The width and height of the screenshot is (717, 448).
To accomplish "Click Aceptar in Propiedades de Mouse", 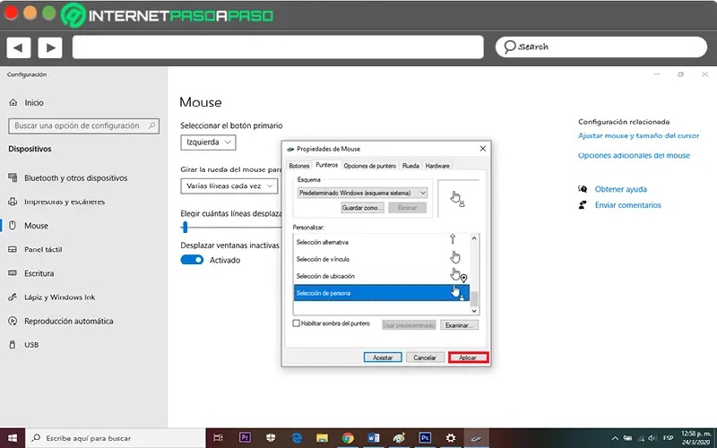I will pyautogui.click(x=383, y=358).
